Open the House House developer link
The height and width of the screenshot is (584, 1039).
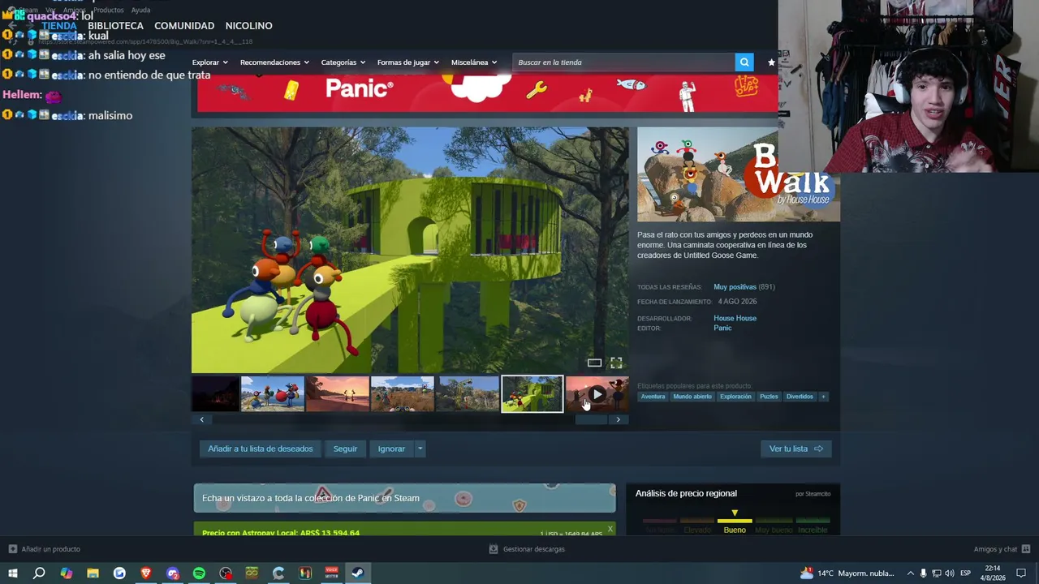(735, 318)
